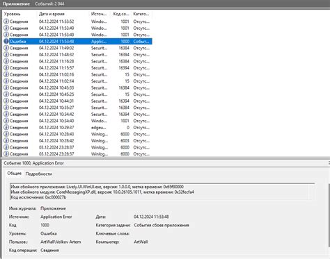
Task: Click the Источник value Application Error
Action: click(56, 217)
